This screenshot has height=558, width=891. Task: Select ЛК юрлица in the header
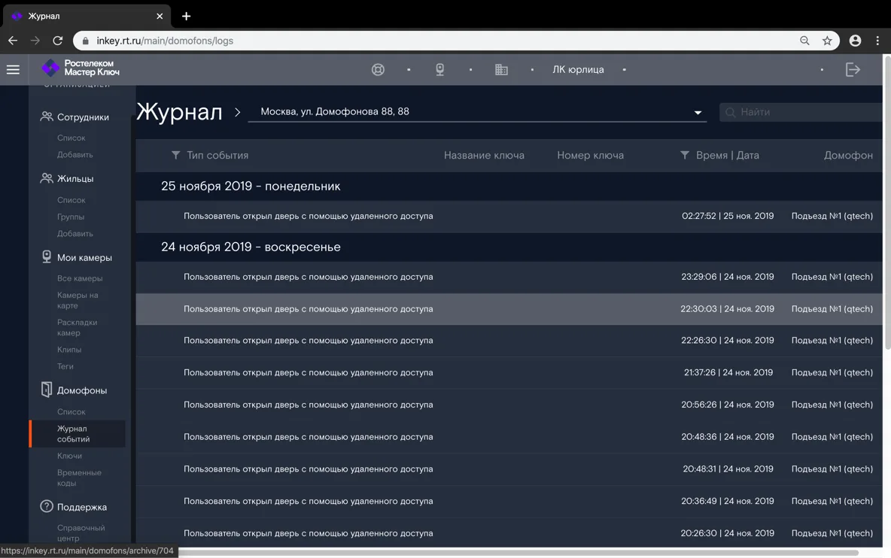click(578, 69)
